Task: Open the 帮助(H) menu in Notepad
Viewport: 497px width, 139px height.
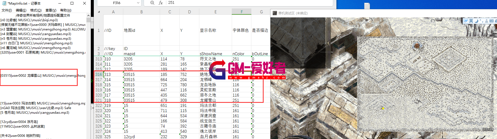Action: coord(66,10)
